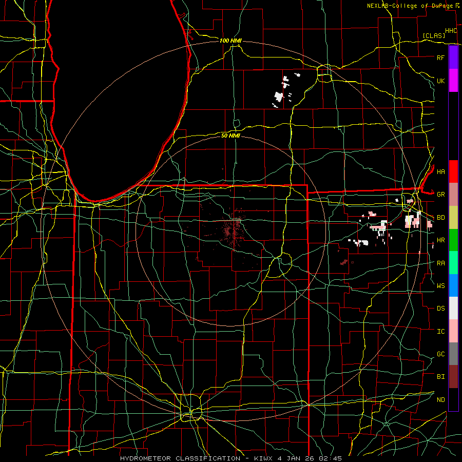Screen dimensions: 462x462
Task: Pick the HR green legend swatch
Action: point(453,240)
